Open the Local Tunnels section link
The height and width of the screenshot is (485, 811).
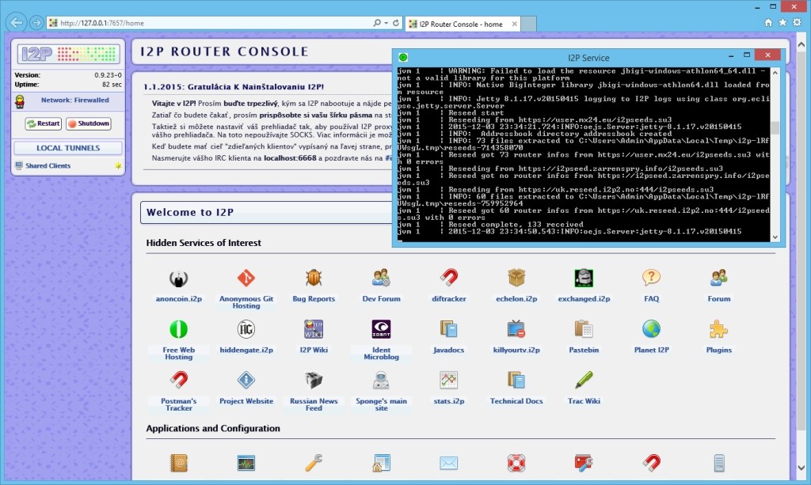coord(68,148)
